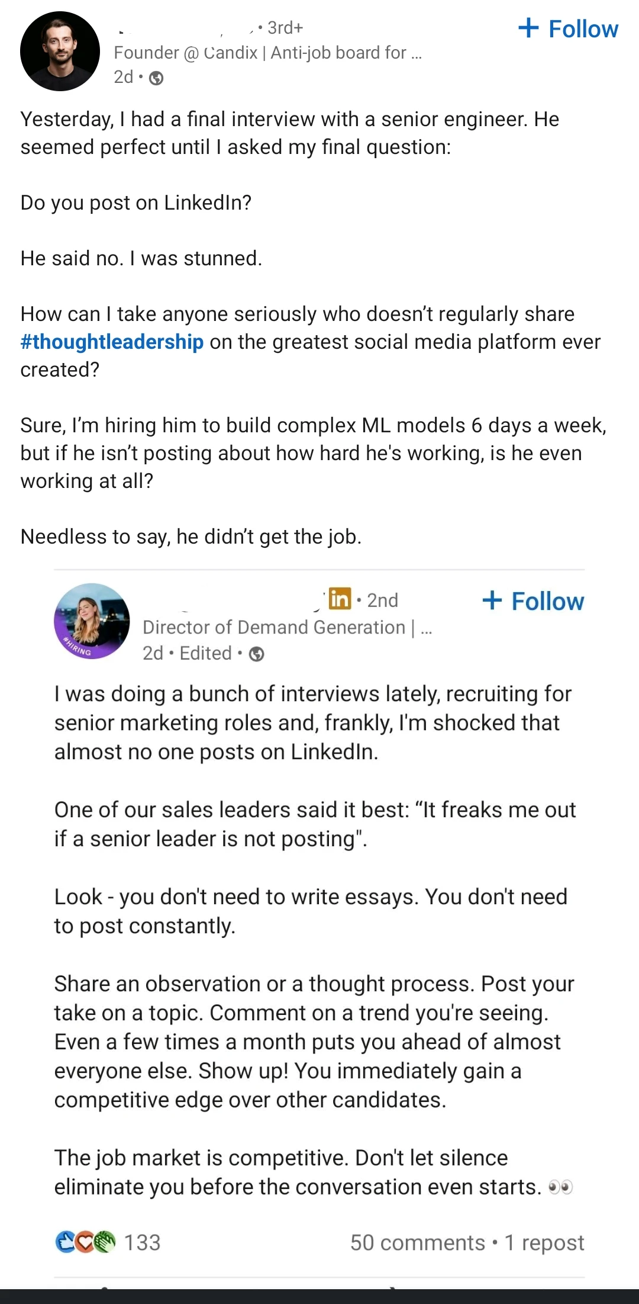Open the 1 repost

click(546, 1242)
